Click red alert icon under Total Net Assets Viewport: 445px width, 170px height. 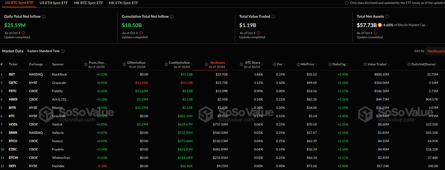375,33
